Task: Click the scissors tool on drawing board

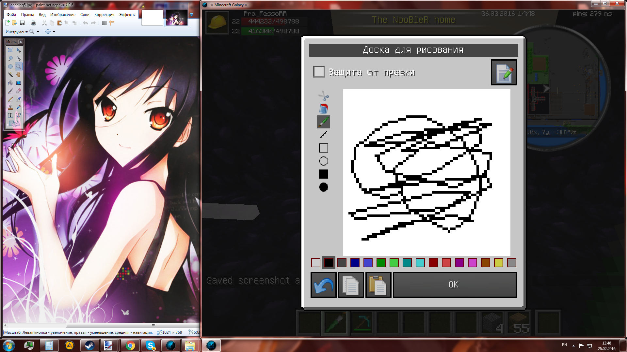Action: pos(323,96)
